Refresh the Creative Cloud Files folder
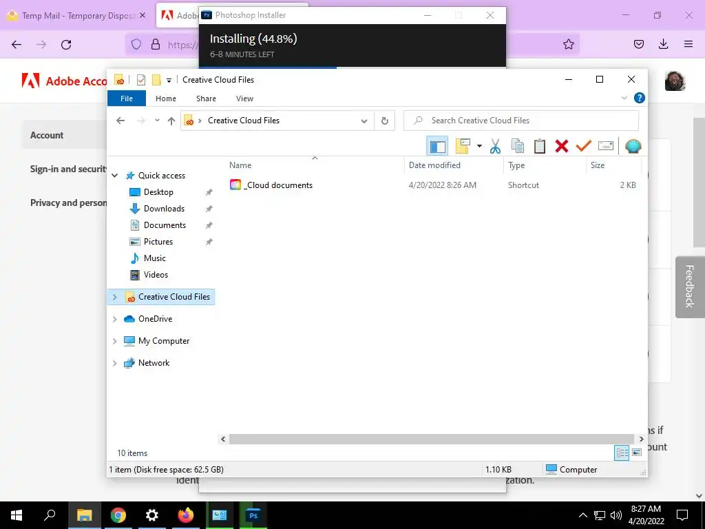The image size is (705, 529). (384, 121)
